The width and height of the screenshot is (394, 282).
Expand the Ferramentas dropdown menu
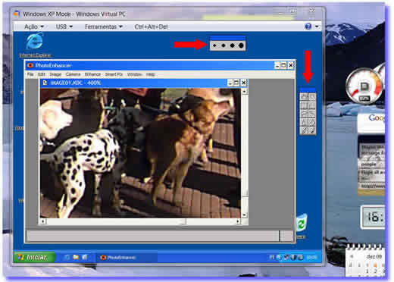point(104,27)
